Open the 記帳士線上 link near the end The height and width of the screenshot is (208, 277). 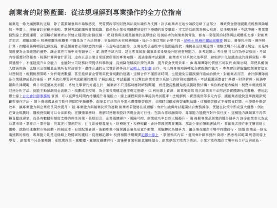click(x=150, y=135)
